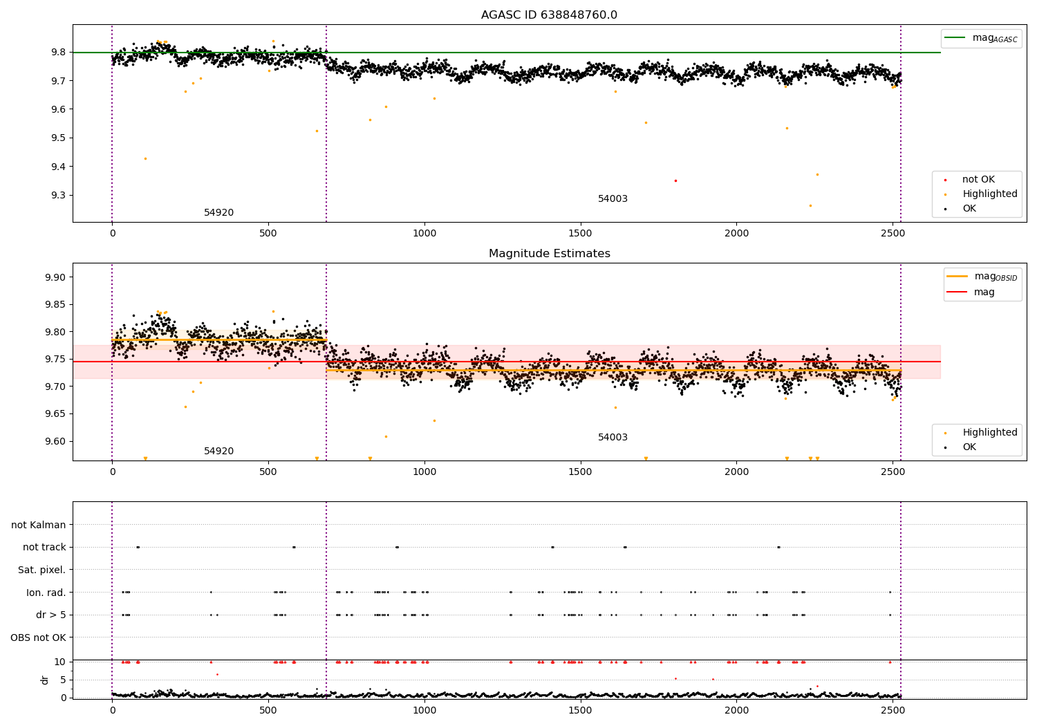Click the 'not Kalman' row label
This screenshot has height=726, width=1037.
(39, 525)
